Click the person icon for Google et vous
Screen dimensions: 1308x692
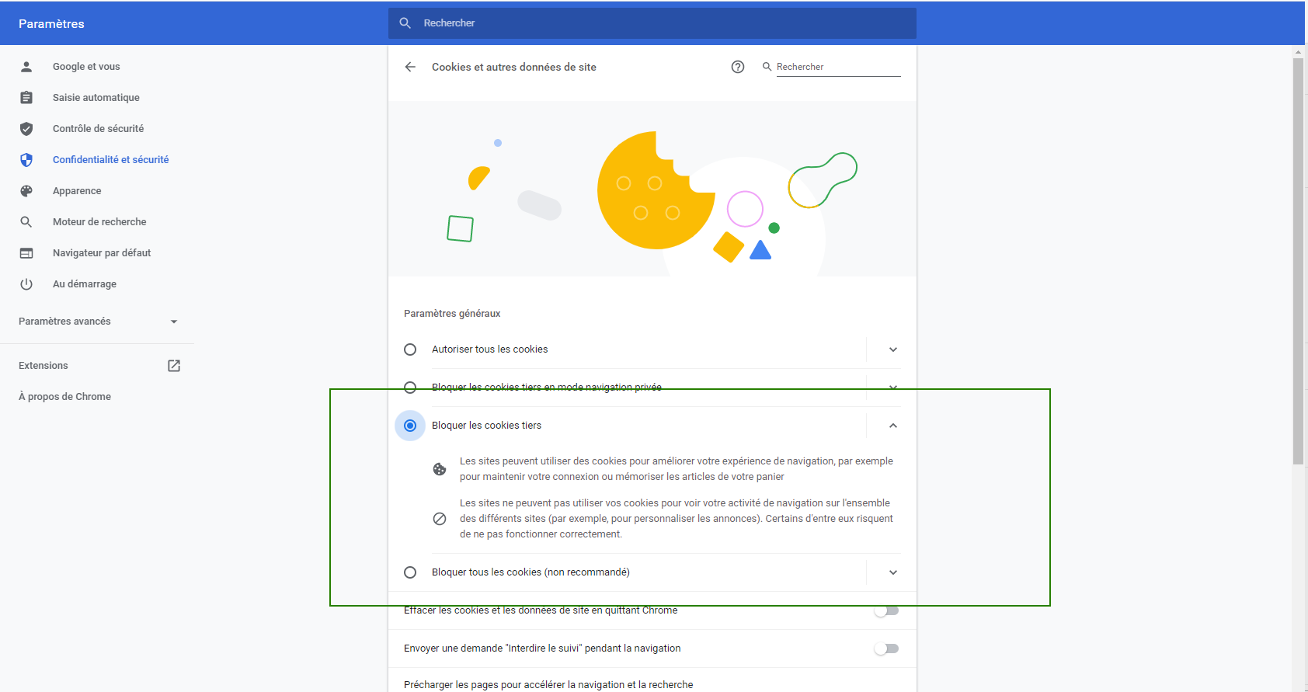(x=26, y=67)
